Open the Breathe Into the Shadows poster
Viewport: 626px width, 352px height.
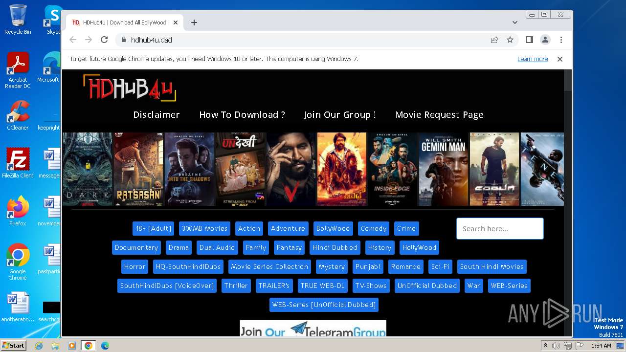pos(189,169)
